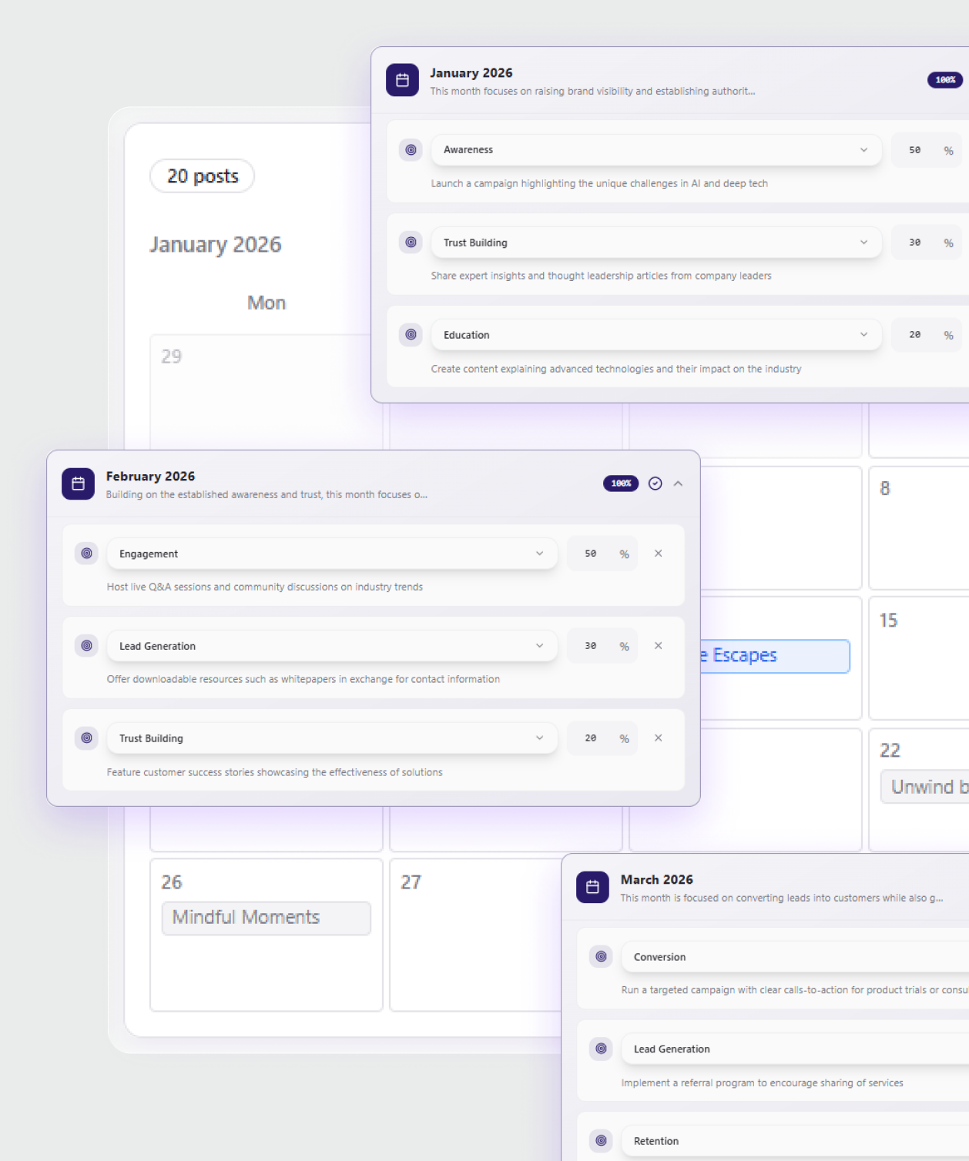Select the calendar cell for day 27
This screenshot has height=1161, width=969.
(x=475, y=935)
